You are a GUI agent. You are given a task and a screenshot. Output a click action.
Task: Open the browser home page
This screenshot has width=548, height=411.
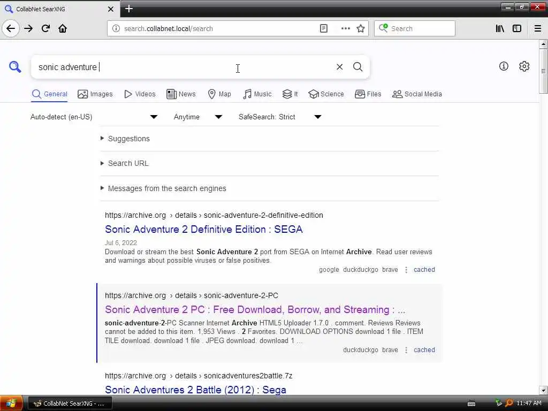63,28
